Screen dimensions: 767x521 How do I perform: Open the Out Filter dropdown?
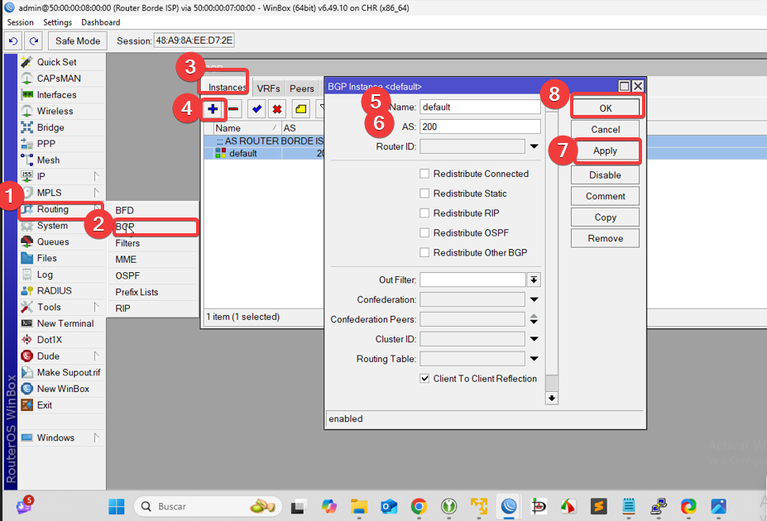pyautogui.click(x=534, y=280)
